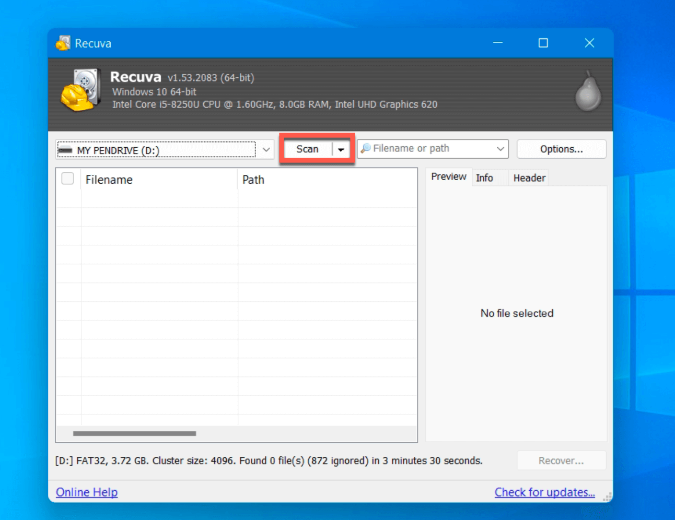Click the Recuva hard drive helmet logo
The width and height of the screenshot is (675, 520).
(80, 90)
